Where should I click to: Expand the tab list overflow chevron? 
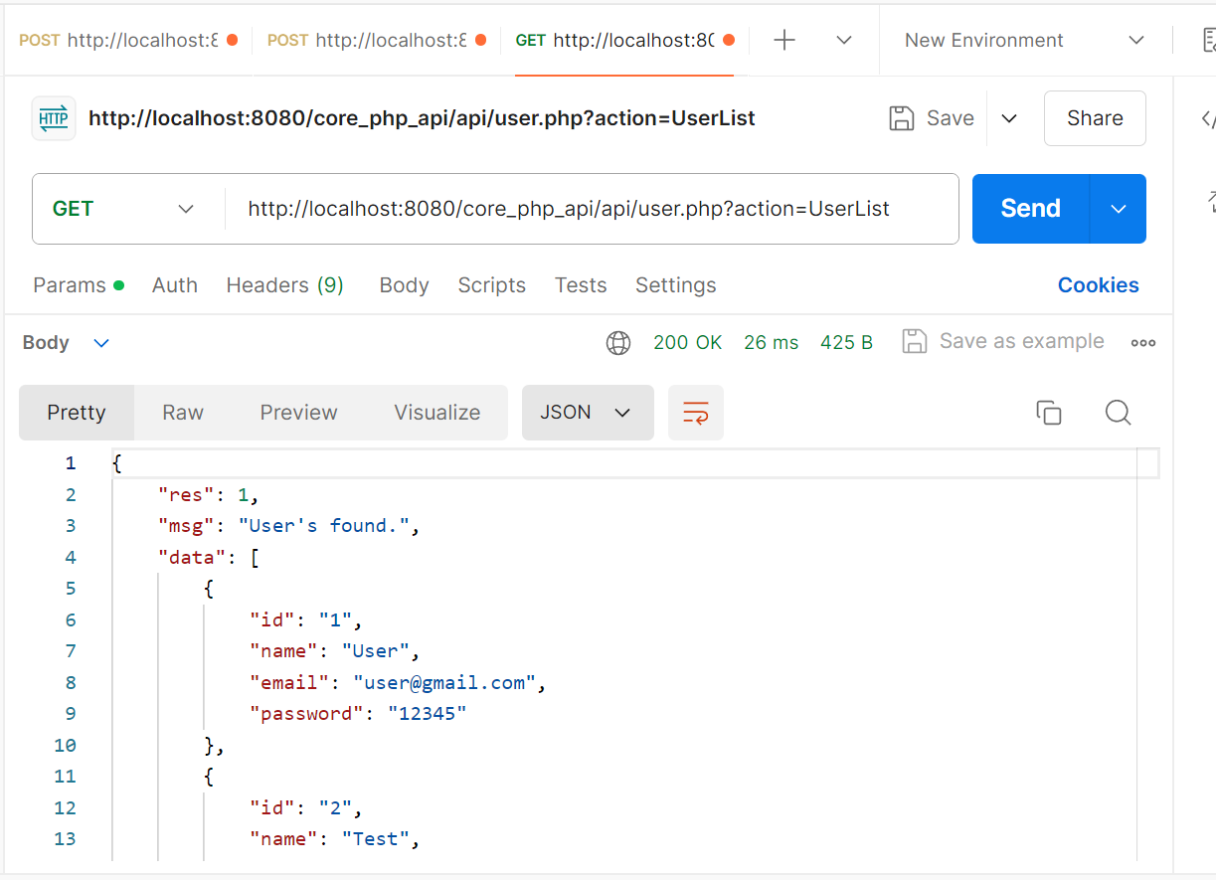click(844, 40)
